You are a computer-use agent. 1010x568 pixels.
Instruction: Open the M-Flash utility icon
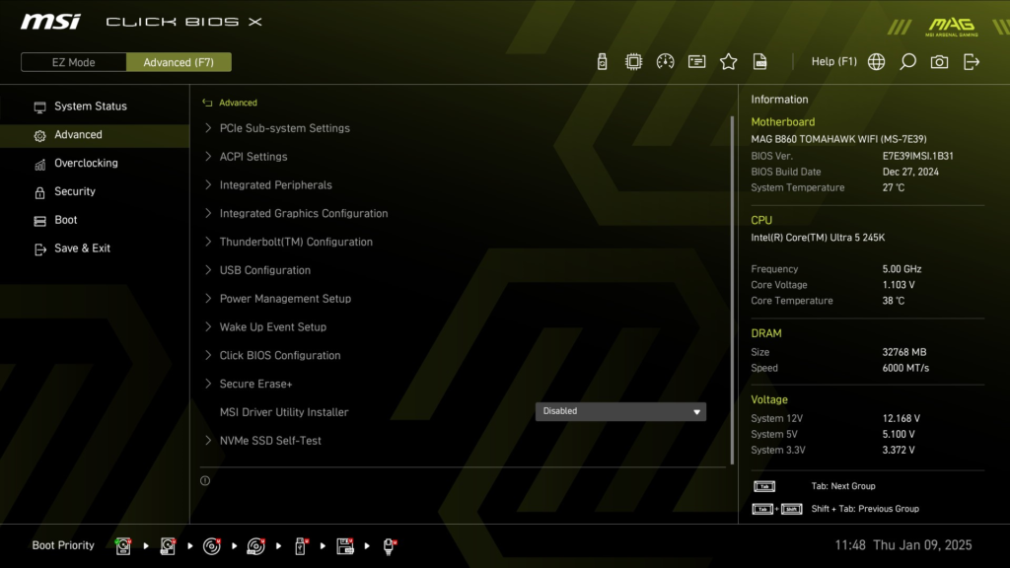pyautogui.click(x=602, y=61)
